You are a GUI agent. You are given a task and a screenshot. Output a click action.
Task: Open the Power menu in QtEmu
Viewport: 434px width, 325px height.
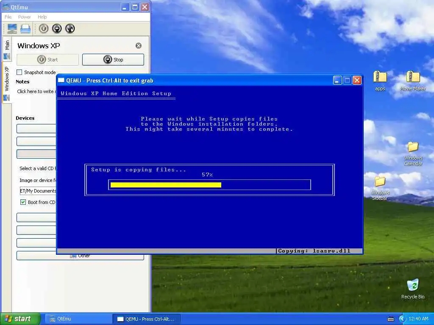[x=24, y=17]
